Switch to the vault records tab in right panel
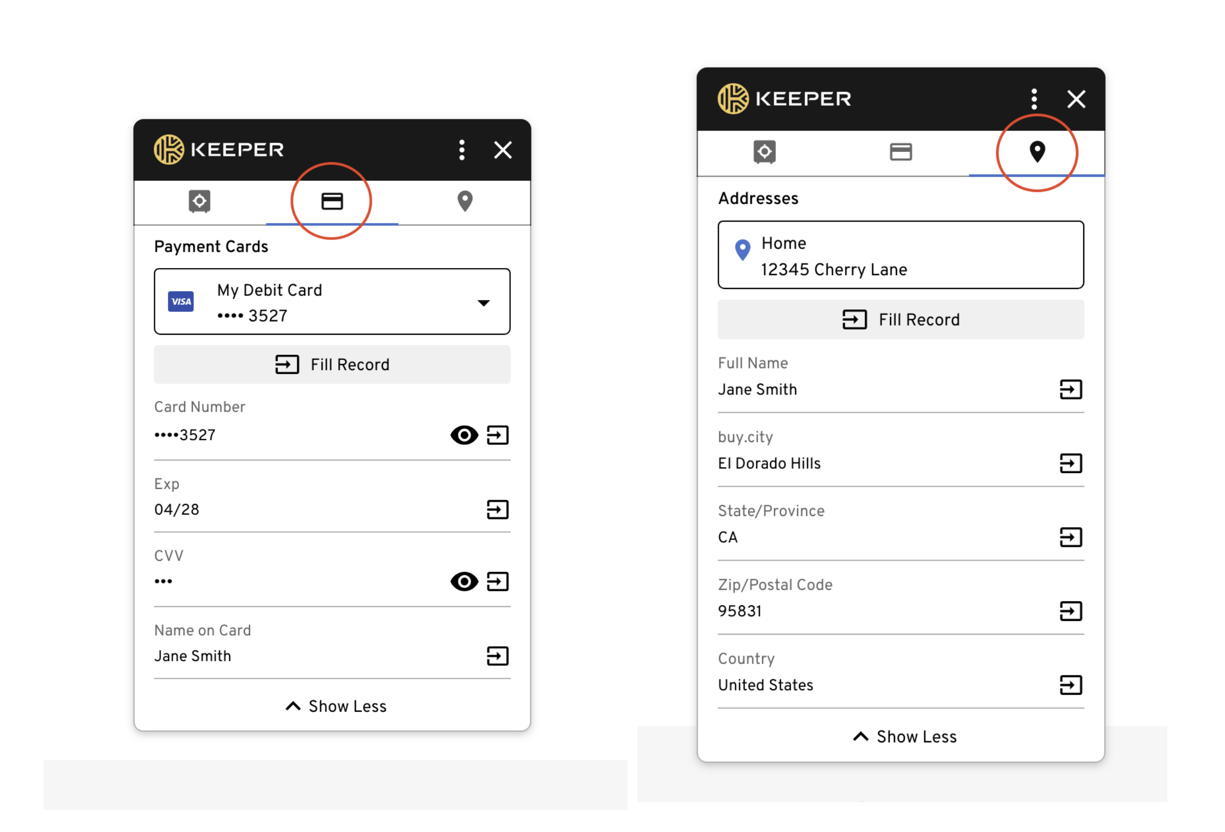Screen dimensions: 1225x832 click(764, 152)
